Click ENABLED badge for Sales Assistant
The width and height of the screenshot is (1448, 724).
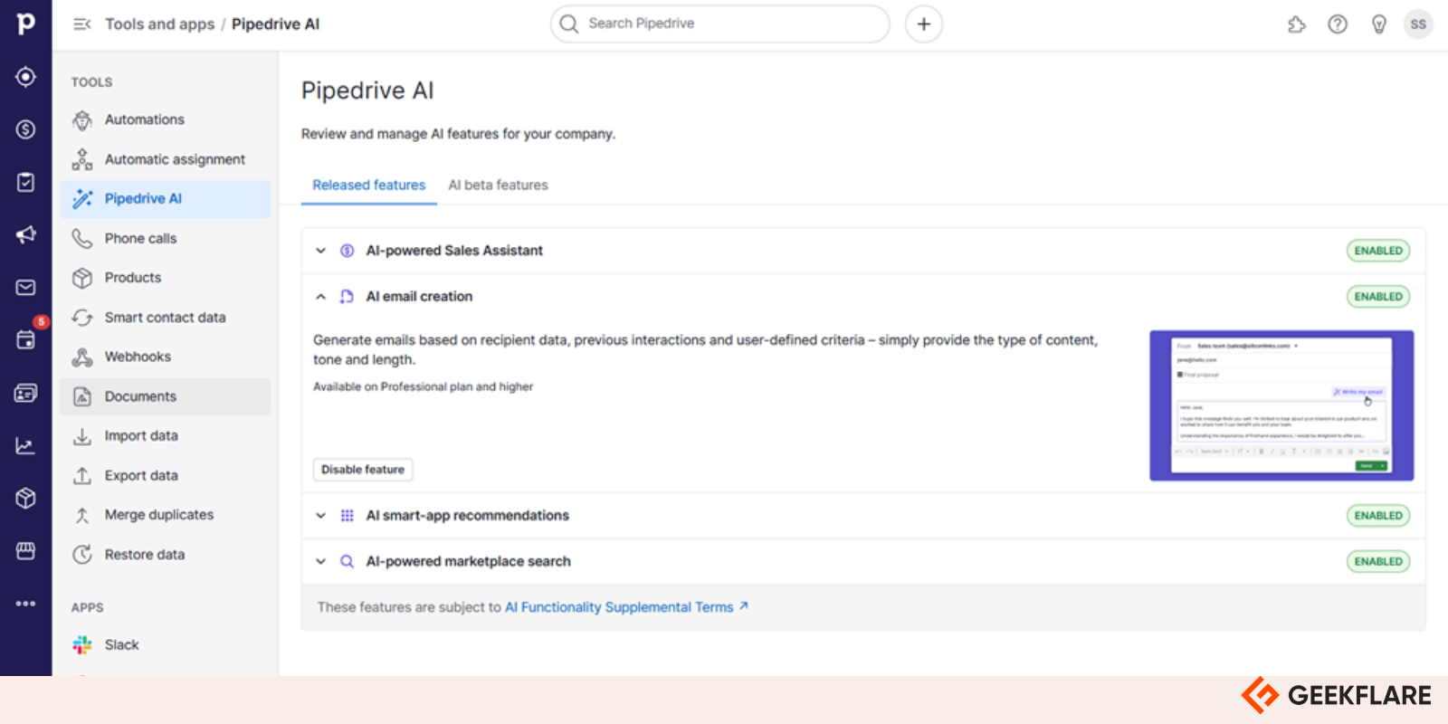click(1378, 251)
